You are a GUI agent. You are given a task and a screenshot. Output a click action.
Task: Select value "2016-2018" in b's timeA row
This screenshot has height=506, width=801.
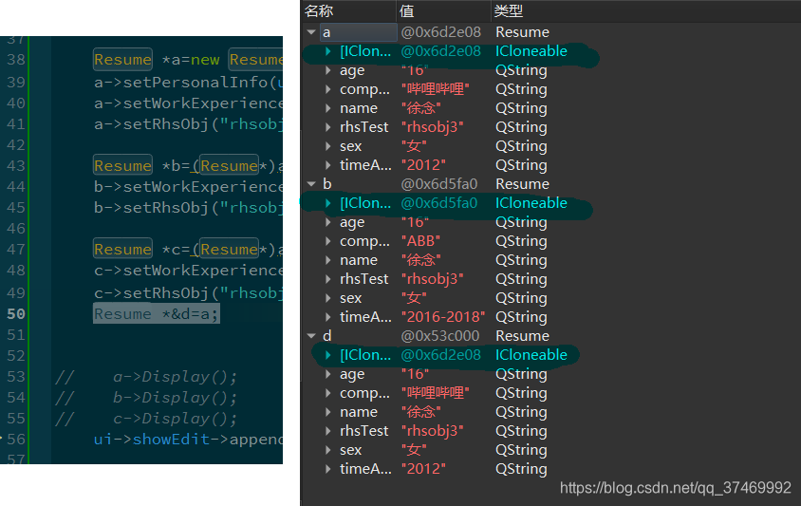tap(443, 317)
